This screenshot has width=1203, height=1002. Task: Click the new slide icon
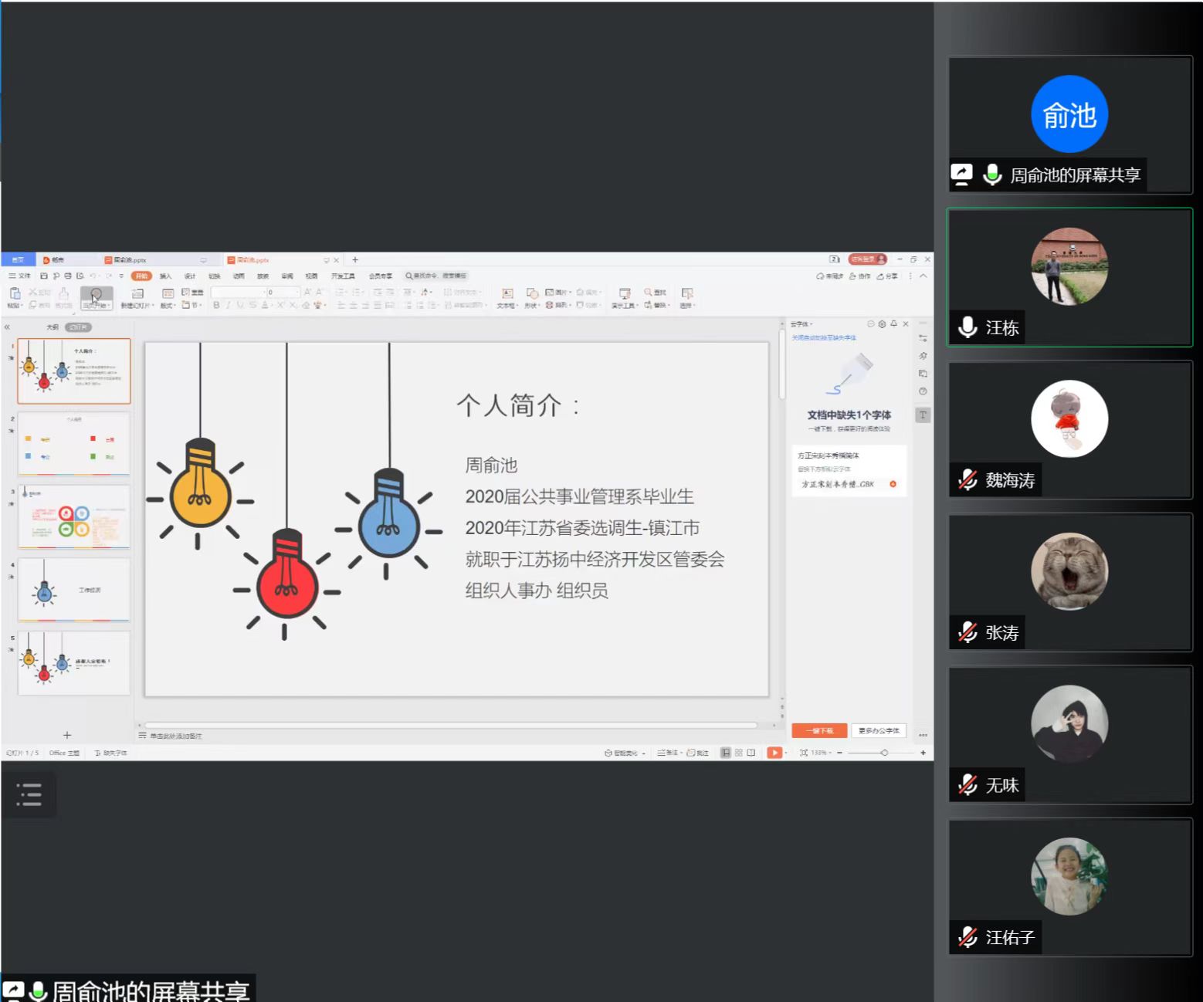137,294
